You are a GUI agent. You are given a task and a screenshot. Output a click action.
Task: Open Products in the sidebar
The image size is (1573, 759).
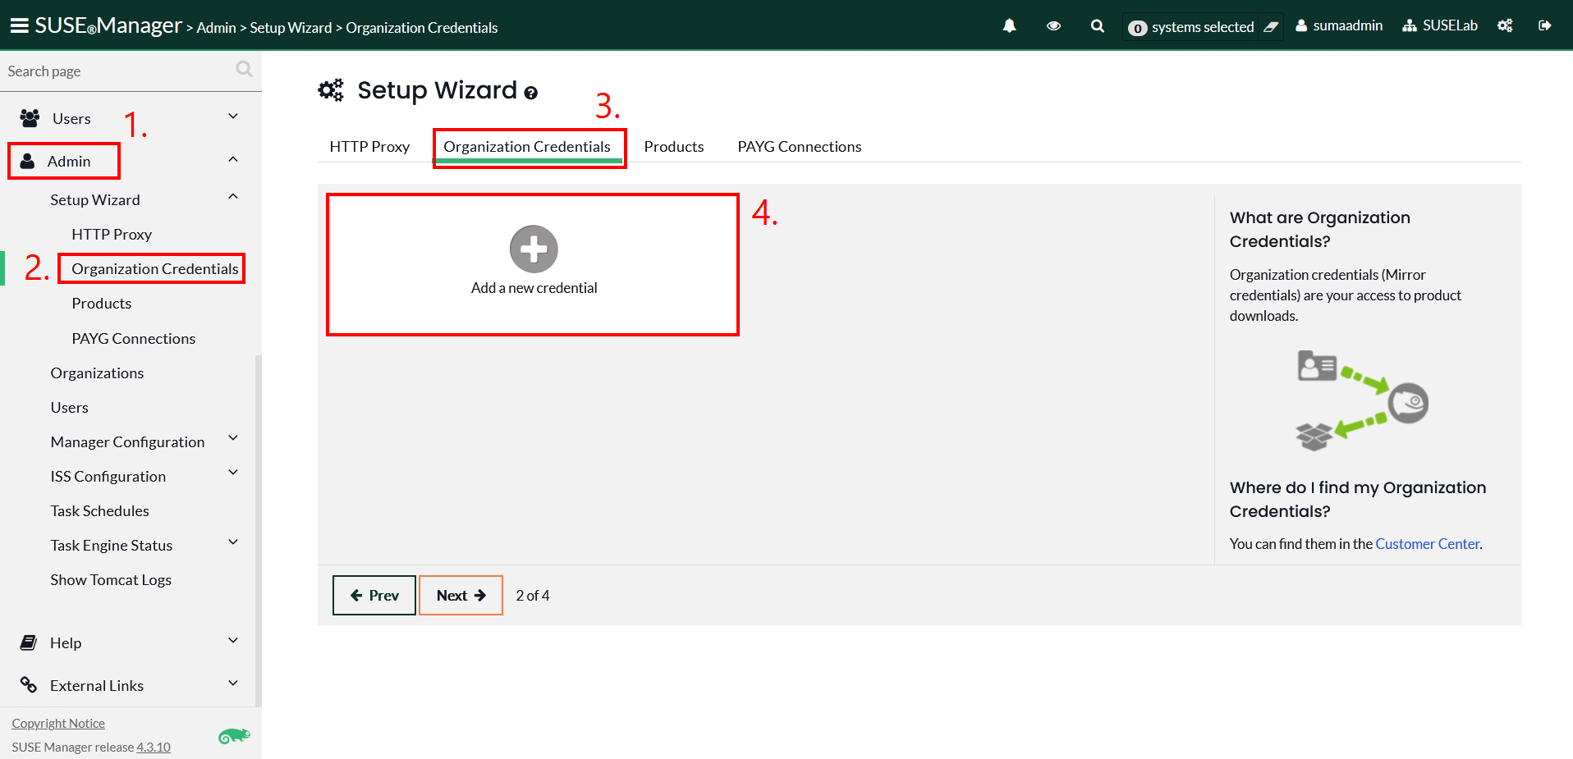click(x=102, y=304)
